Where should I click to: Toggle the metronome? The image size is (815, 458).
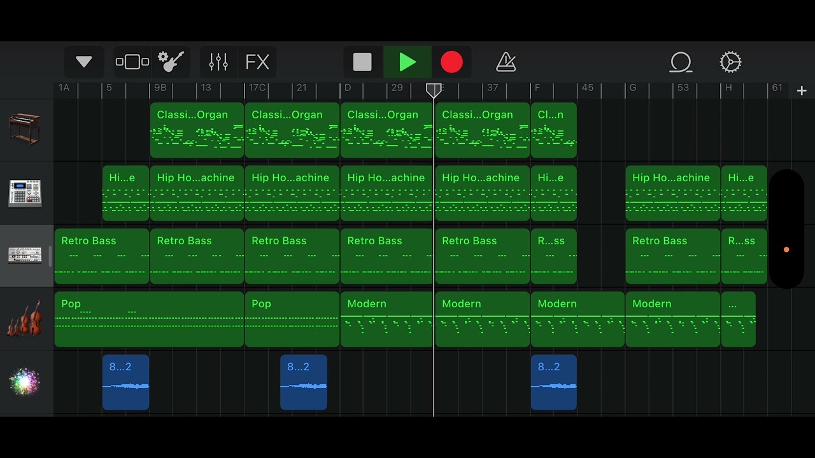506,62
